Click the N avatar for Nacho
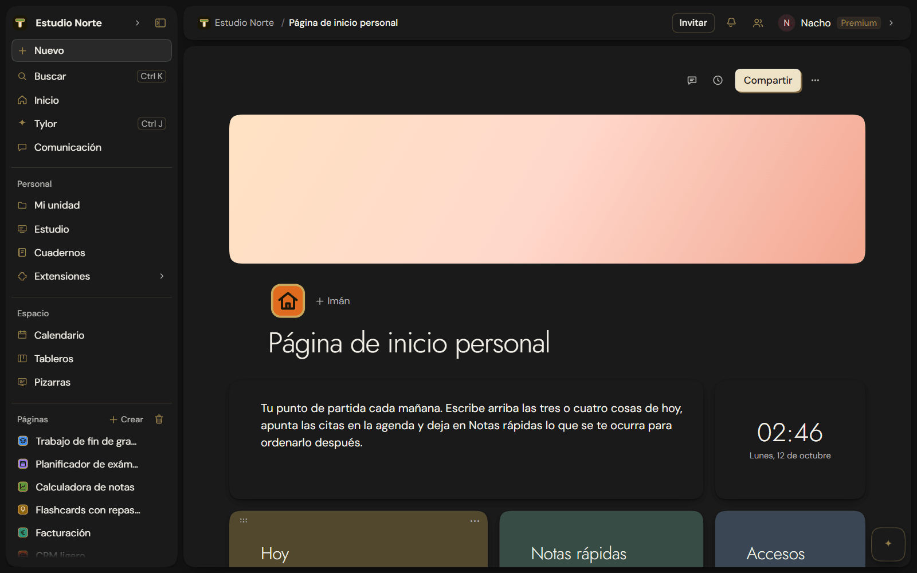 coord(786,23)
